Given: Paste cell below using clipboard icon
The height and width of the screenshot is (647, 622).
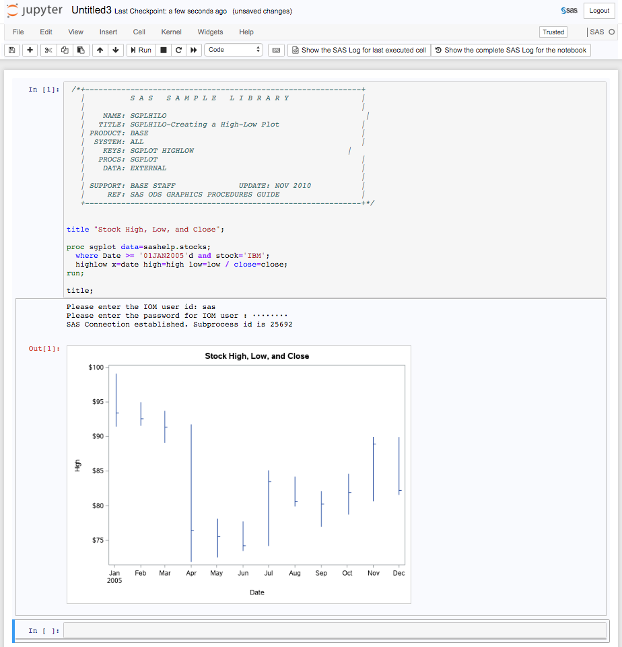Looking at the screenshot, I should pyautogui.click(x=82, y=50).
